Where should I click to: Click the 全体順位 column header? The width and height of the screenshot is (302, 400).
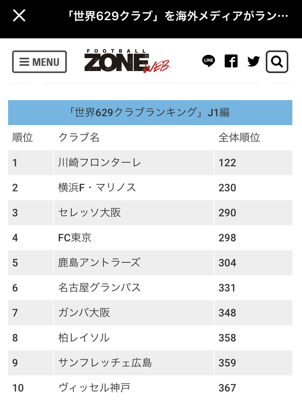pos(239,138)
